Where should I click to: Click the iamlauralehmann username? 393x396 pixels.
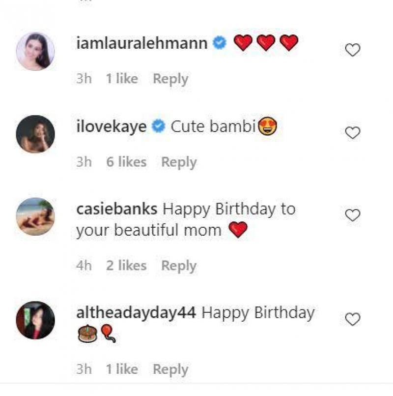[x=142, y=44]
